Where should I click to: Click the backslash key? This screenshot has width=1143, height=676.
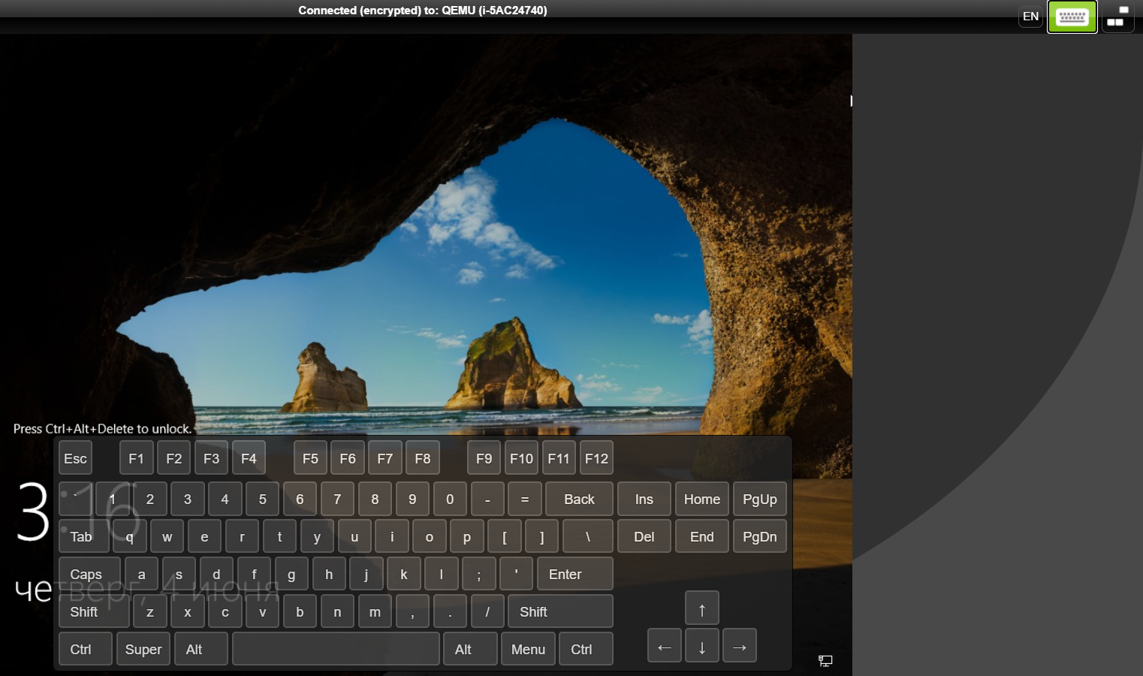(x=587, y=536)
